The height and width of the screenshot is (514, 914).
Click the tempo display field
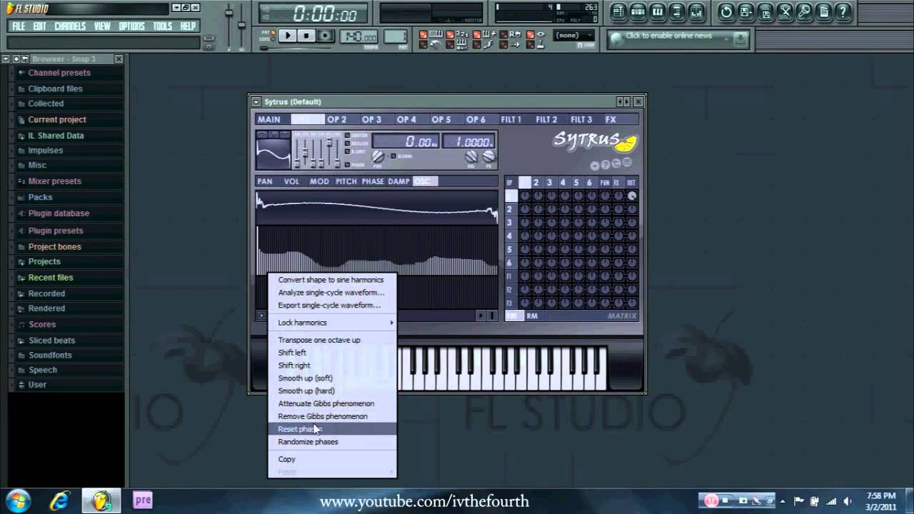click(x=360, y=36)
